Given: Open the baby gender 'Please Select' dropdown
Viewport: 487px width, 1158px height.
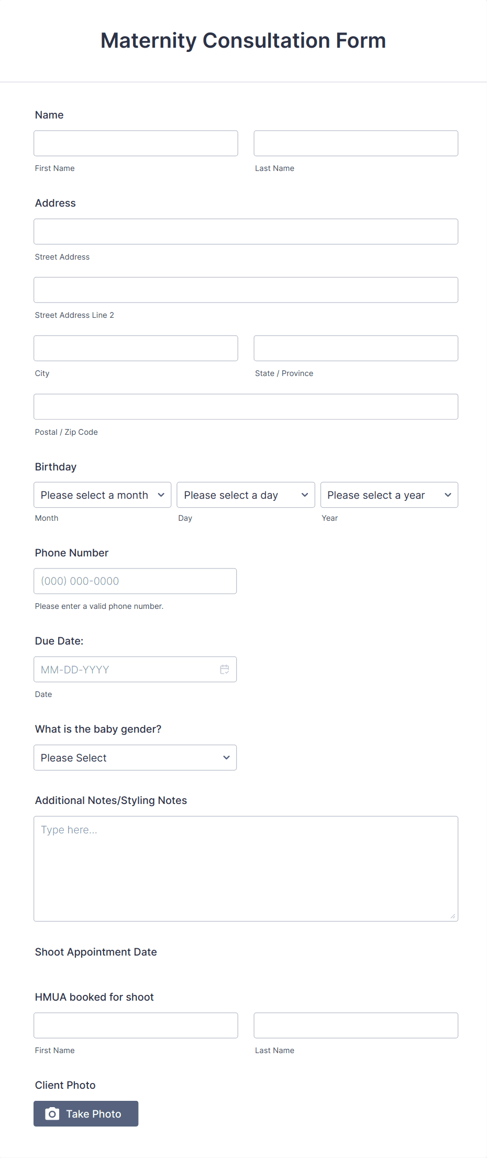Looking at the screenshot, I should click(x=135, y=757).
